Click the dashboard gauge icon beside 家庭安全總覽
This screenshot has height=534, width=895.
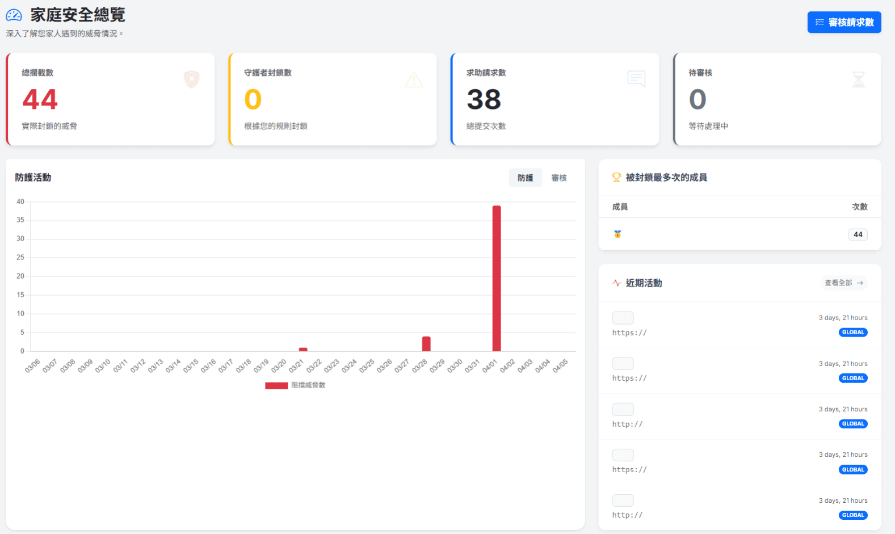[x=14, y=15]
